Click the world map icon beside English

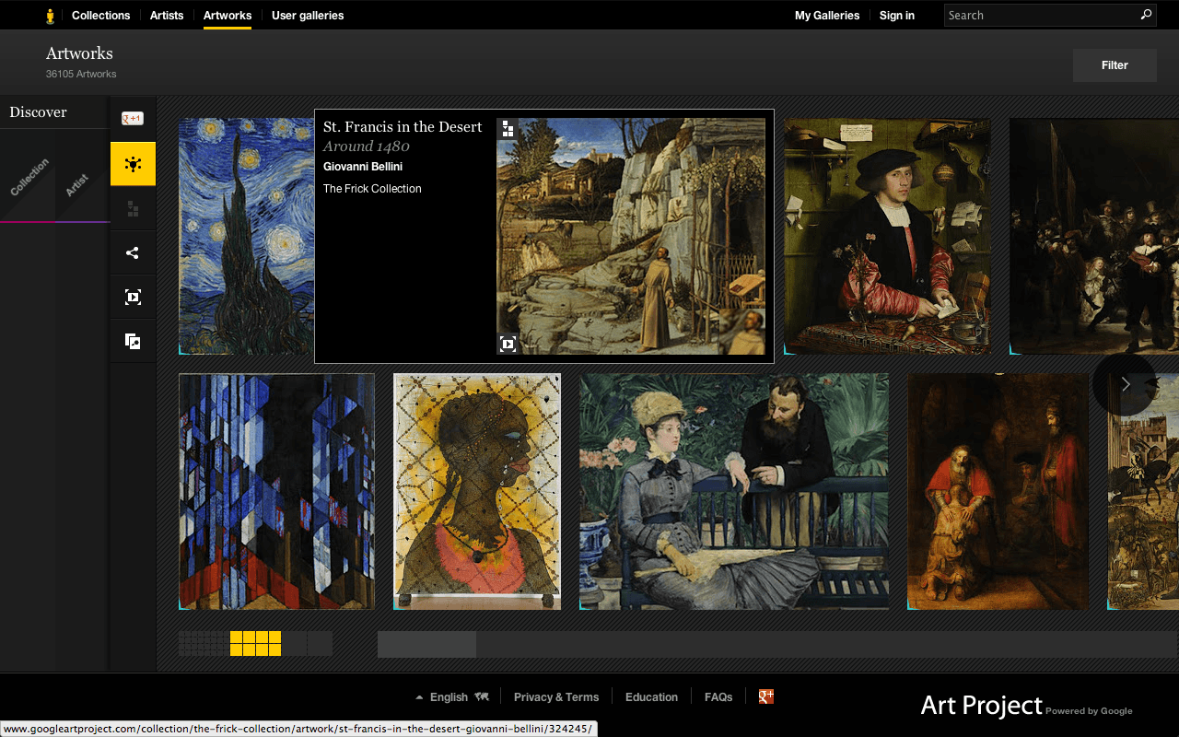point(482,696)
